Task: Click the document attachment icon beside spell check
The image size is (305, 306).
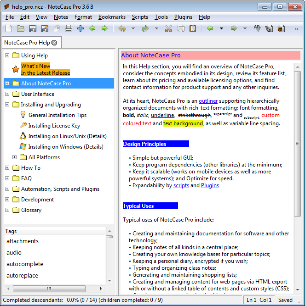Action: (269, 29)
